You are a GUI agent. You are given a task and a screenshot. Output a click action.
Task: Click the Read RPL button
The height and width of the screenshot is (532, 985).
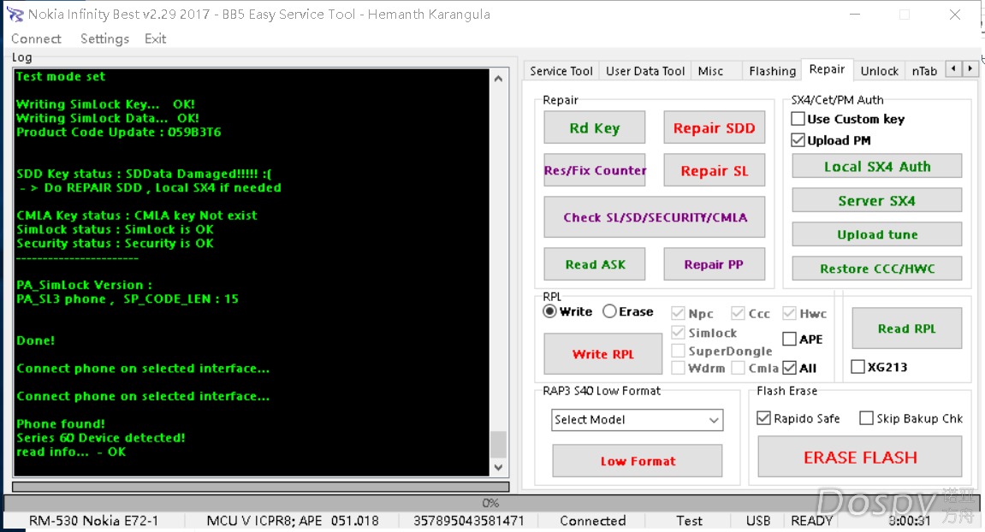pos(906,328)
